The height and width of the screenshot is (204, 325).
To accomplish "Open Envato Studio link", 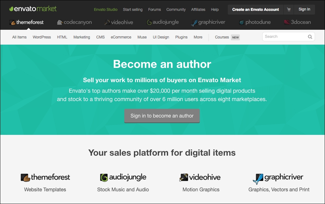I will [106, 10].
